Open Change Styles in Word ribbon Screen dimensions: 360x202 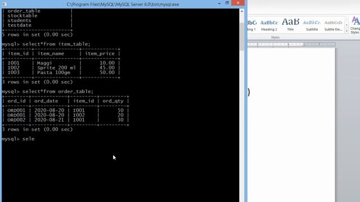pos(355,25)
